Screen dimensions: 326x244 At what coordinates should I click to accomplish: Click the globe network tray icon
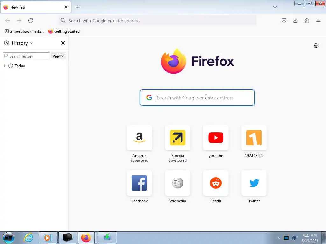[x=294, y=238]
